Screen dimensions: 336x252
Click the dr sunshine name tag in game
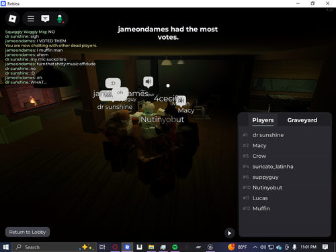point(115,107)
